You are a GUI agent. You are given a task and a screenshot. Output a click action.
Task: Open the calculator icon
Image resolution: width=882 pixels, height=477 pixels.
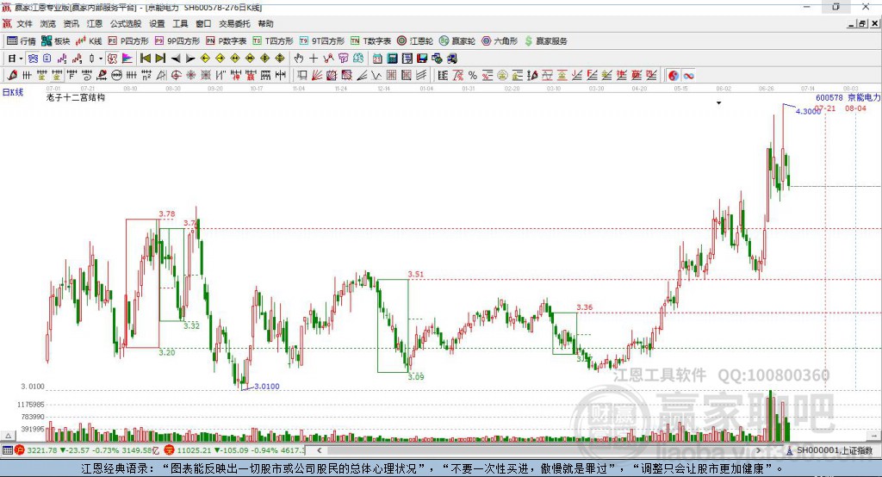(x=392, y=59)
